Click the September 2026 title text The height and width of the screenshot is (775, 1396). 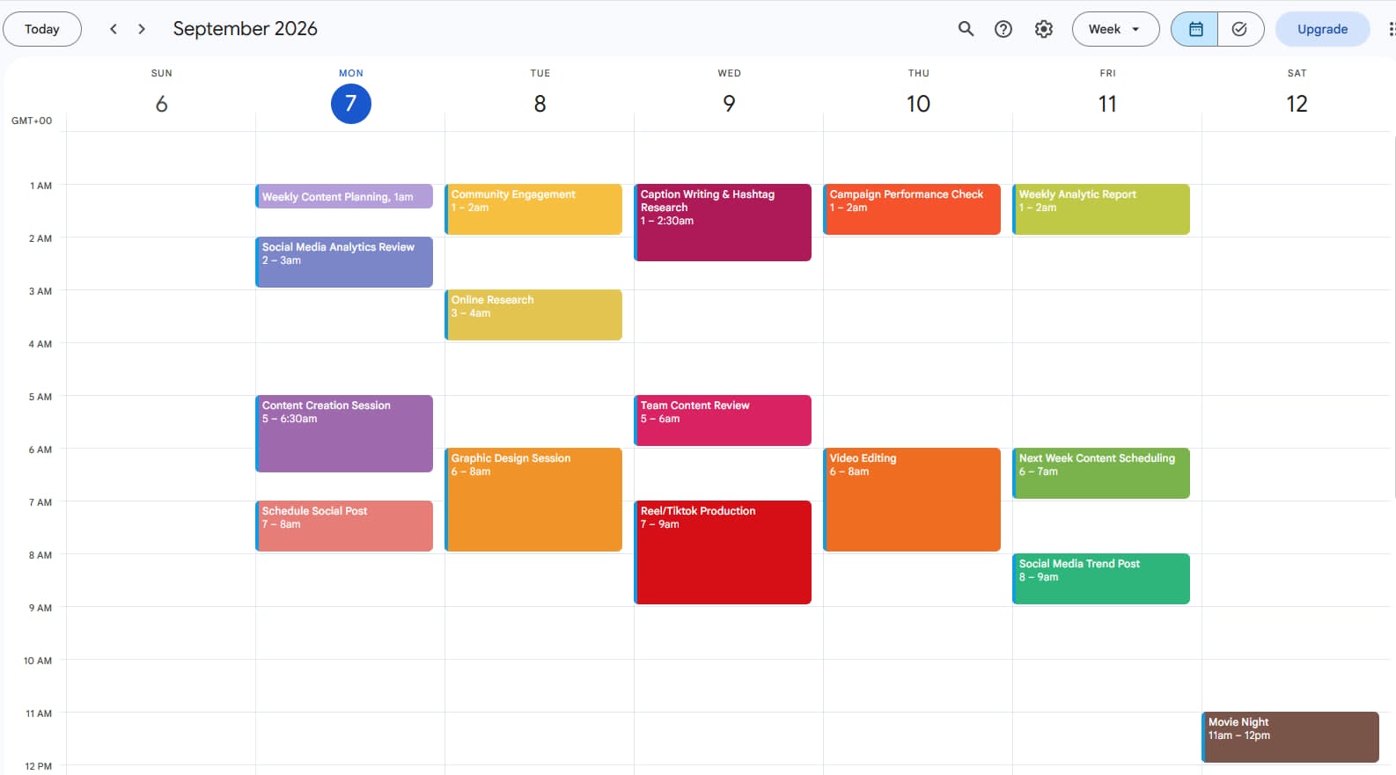click(245, 29)
